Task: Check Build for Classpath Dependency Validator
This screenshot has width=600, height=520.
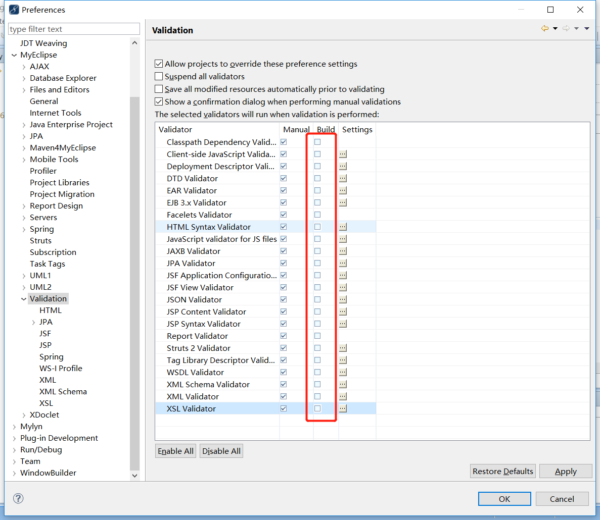Action: click(317, 142)
